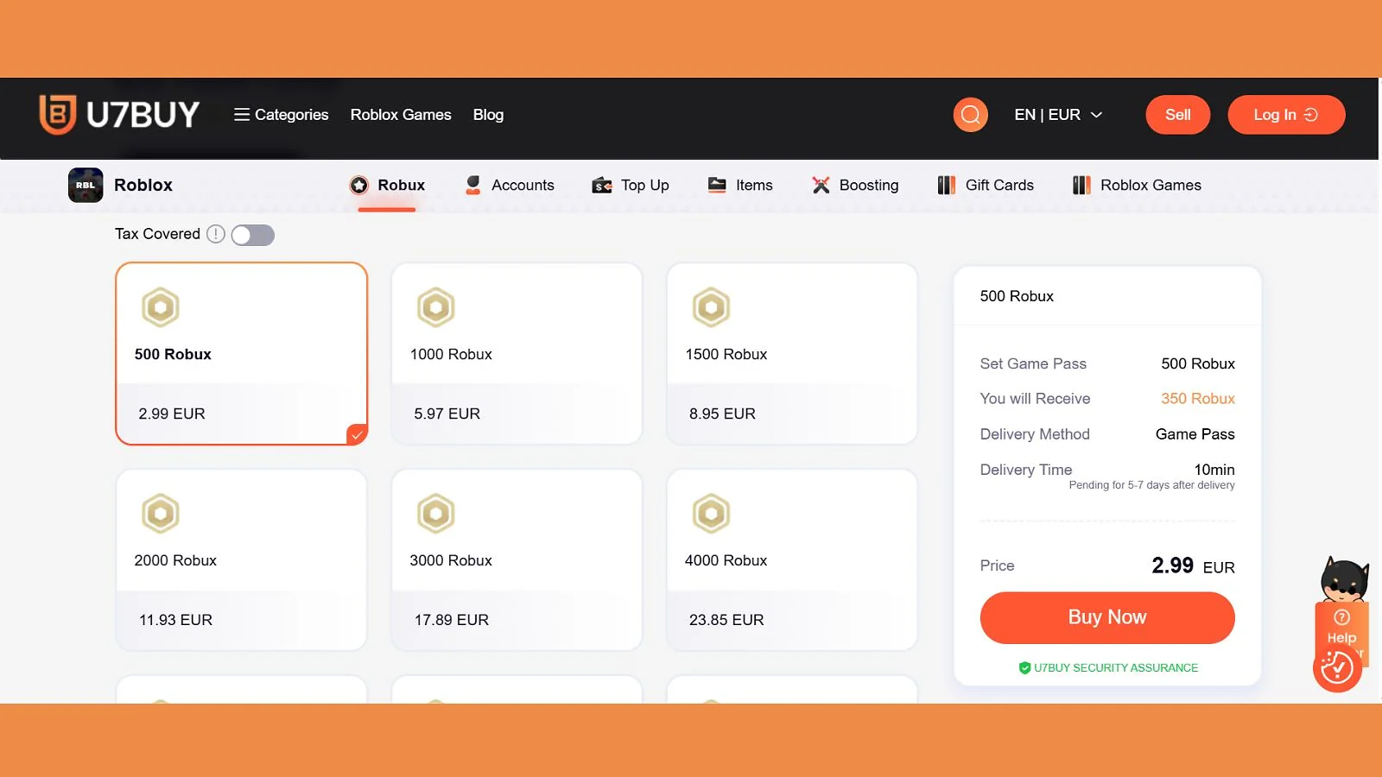Click the Help button

coord(1341,635)
